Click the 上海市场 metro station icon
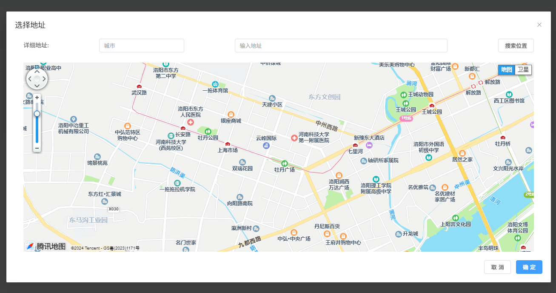This screenshot has height=293, width=556. 228,144
